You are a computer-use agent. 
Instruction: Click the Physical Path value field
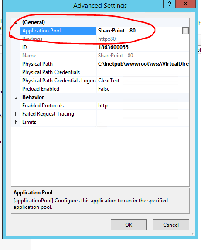coord(143,64)
